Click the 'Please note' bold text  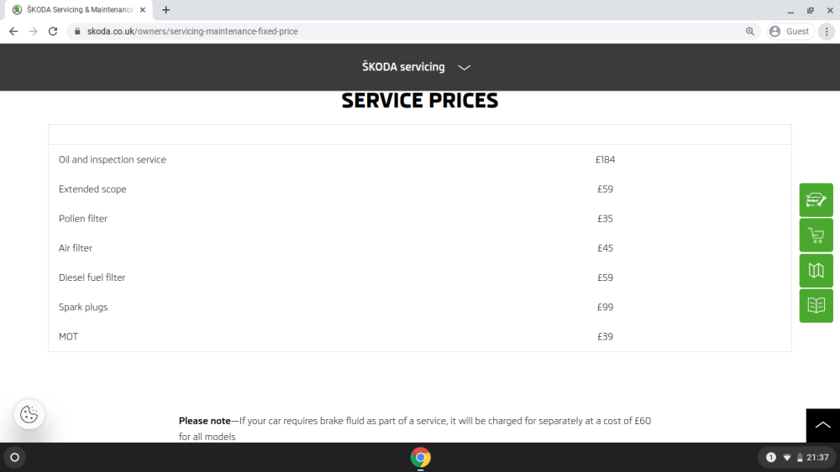click(205, 421)
